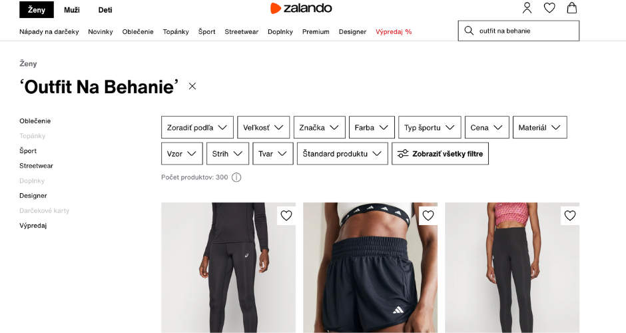Expand the Zoradiť podľa dropdown

(x=197, y=127)
